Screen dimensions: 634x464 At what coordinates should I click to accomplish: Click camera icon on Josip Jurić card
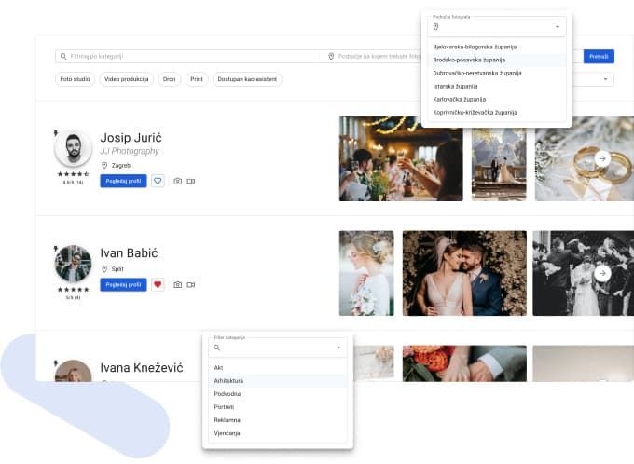177,181
